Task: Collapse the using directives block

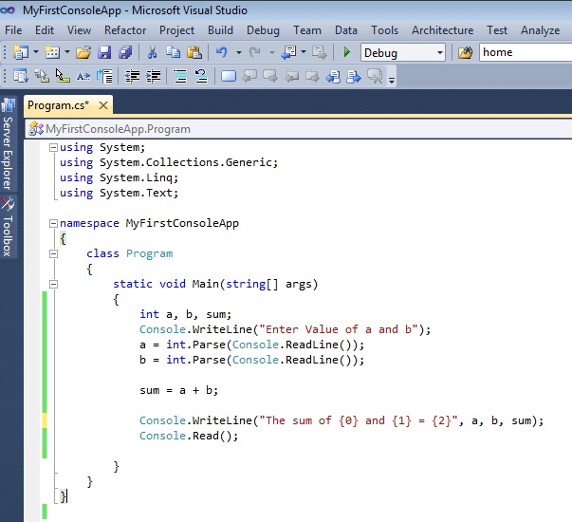Action: coord(53,147)
